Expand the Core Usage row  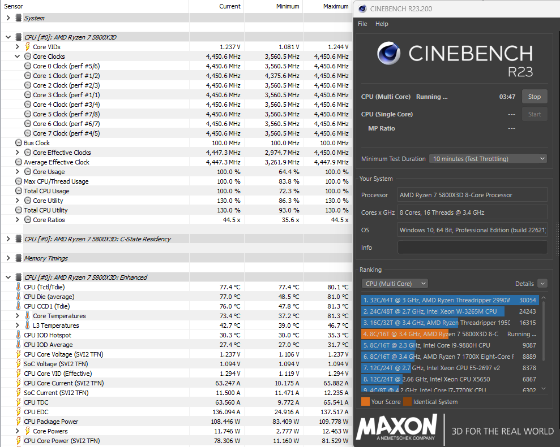(x=17, y=172)
